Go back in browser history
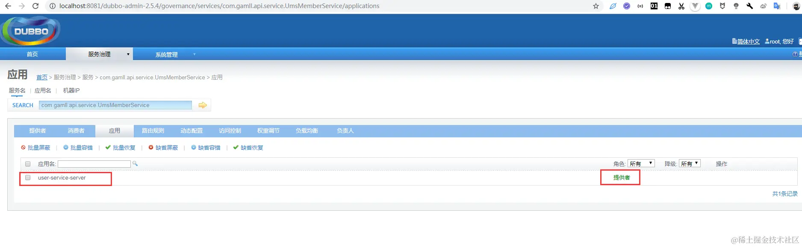 pos(8,6)
